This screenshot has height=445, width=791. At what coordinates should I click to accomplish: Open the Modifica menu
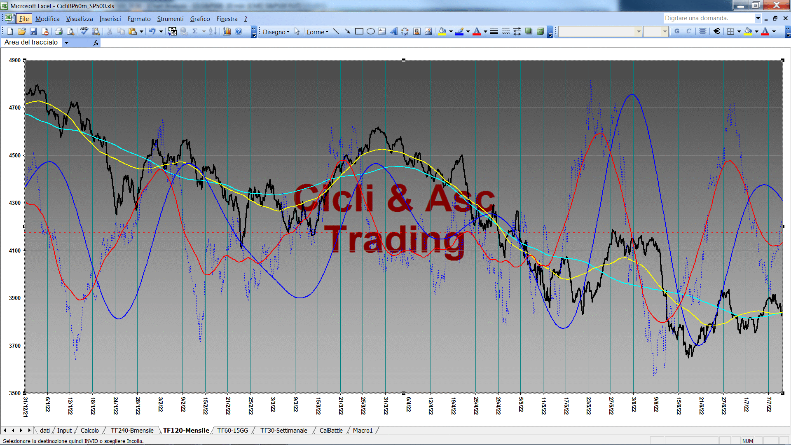point(47,19)
